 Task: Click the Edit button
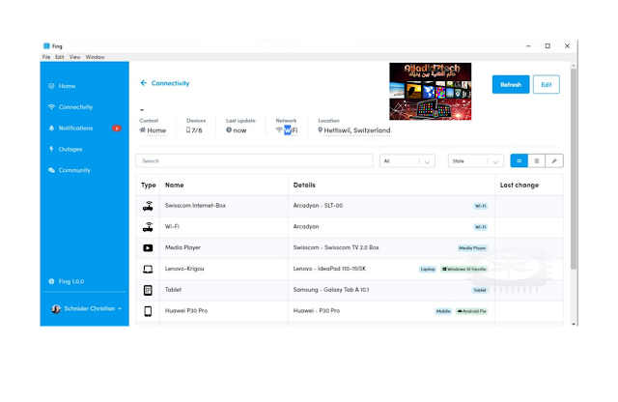[x=546, y=84]
